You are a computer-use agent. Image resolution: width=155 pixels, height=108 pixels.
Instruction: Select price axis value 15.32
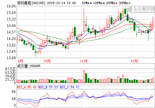click(11, 19)
